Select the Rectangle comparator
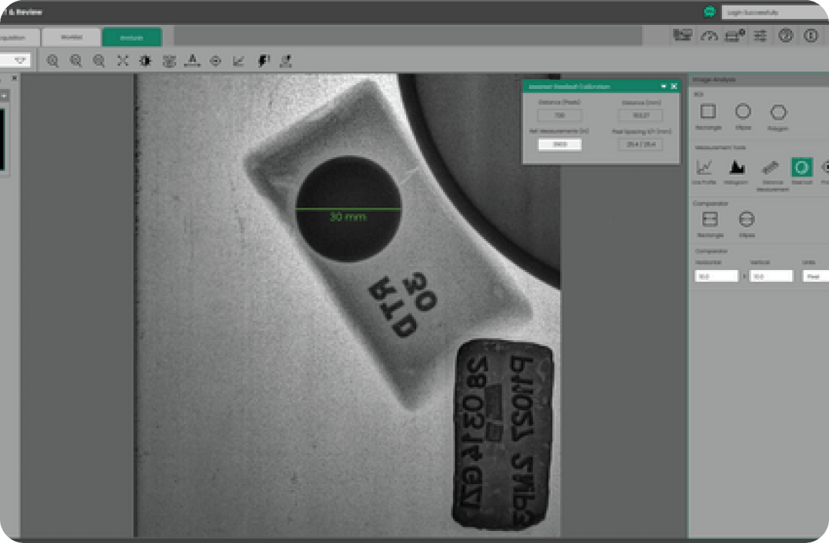Viewport: 829px width, 543px height. click(x=708, y=219)
